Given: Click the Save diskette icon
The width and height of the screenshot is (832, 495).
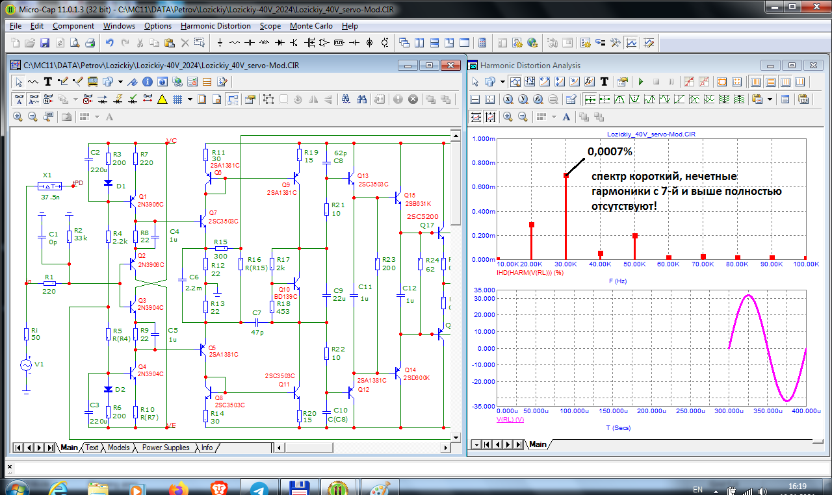Looking at the screenshot, I should [45, 43].
